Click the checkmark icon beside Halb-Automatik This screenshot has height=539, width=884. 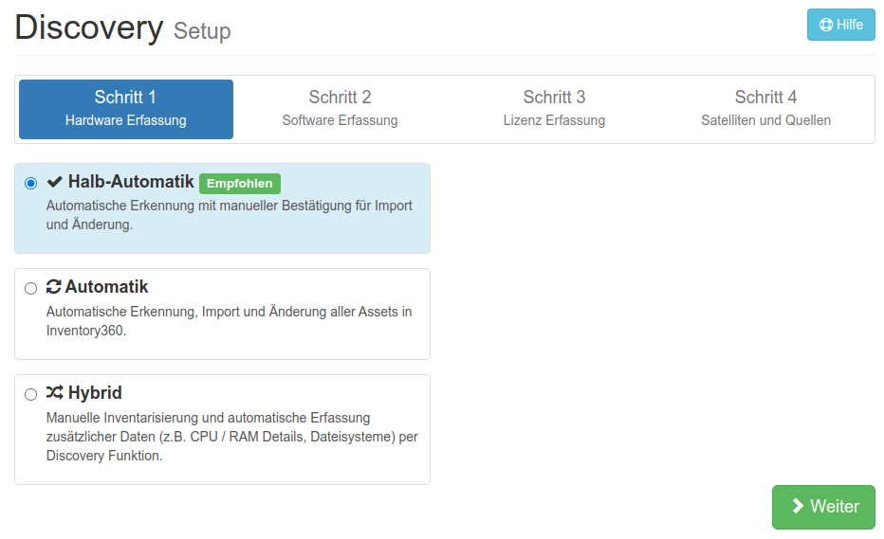pos(55,182)
